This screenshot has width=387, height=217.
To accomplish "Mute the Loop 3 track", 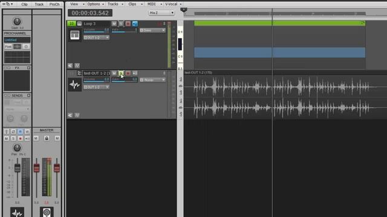I will click(x=114, y=24).
